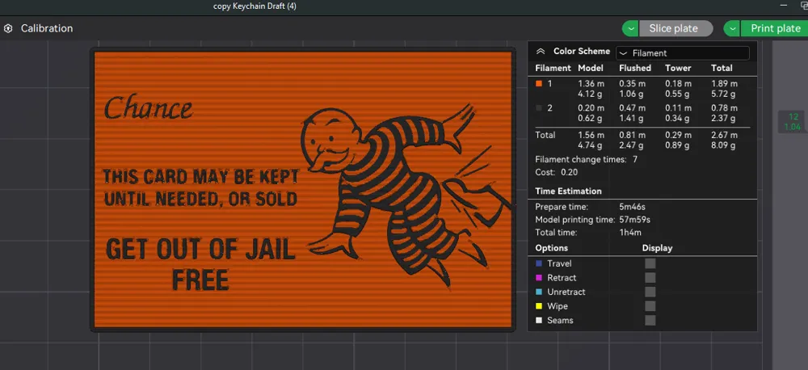808x370 pixels.
Task: Click the magenta Retract color square
Action: click(539, 278)
